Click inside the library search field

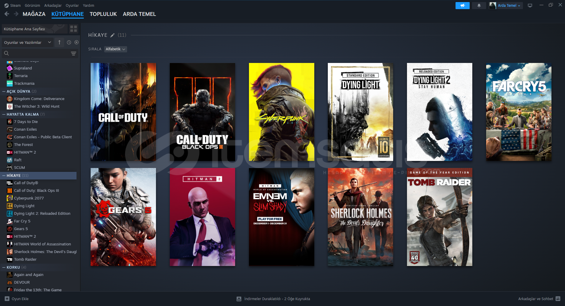(40, 53)
